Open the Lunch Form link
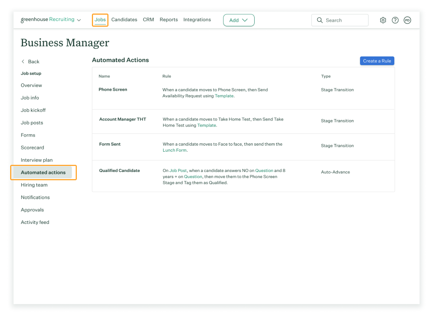This screenshot has height=321, width=438. coord(175,150)
